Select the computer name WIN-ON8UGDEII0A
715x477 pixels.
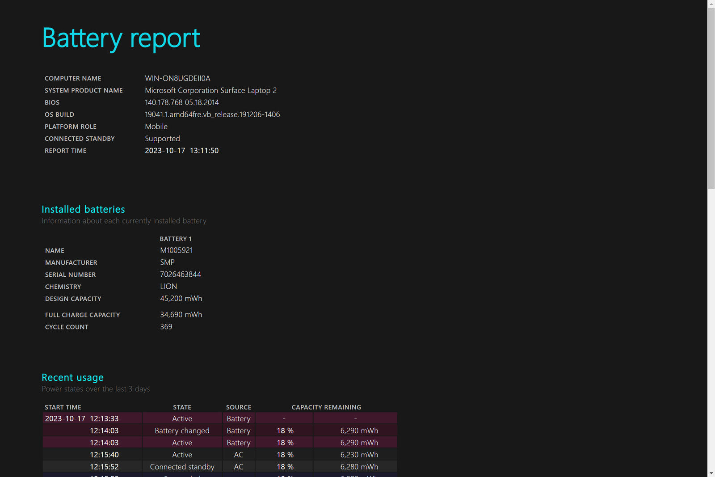(177, 78)
